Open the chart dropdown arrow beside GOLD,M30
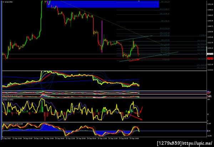The height and width of the screenshot is (147, 214). [4, 2]
